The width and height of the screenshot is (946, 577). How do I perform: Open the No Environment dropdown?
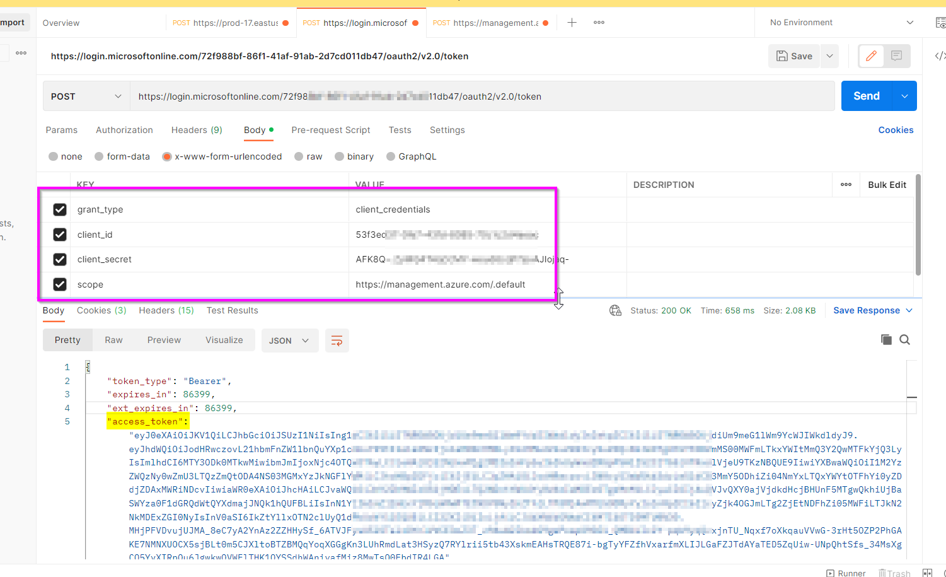pyautogui.click(x=838, y=22)
